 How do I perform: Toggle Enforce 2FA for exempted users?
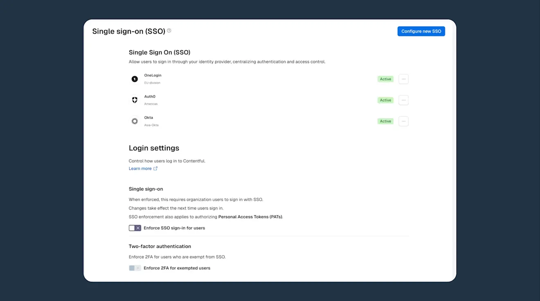tap(135, 268)
